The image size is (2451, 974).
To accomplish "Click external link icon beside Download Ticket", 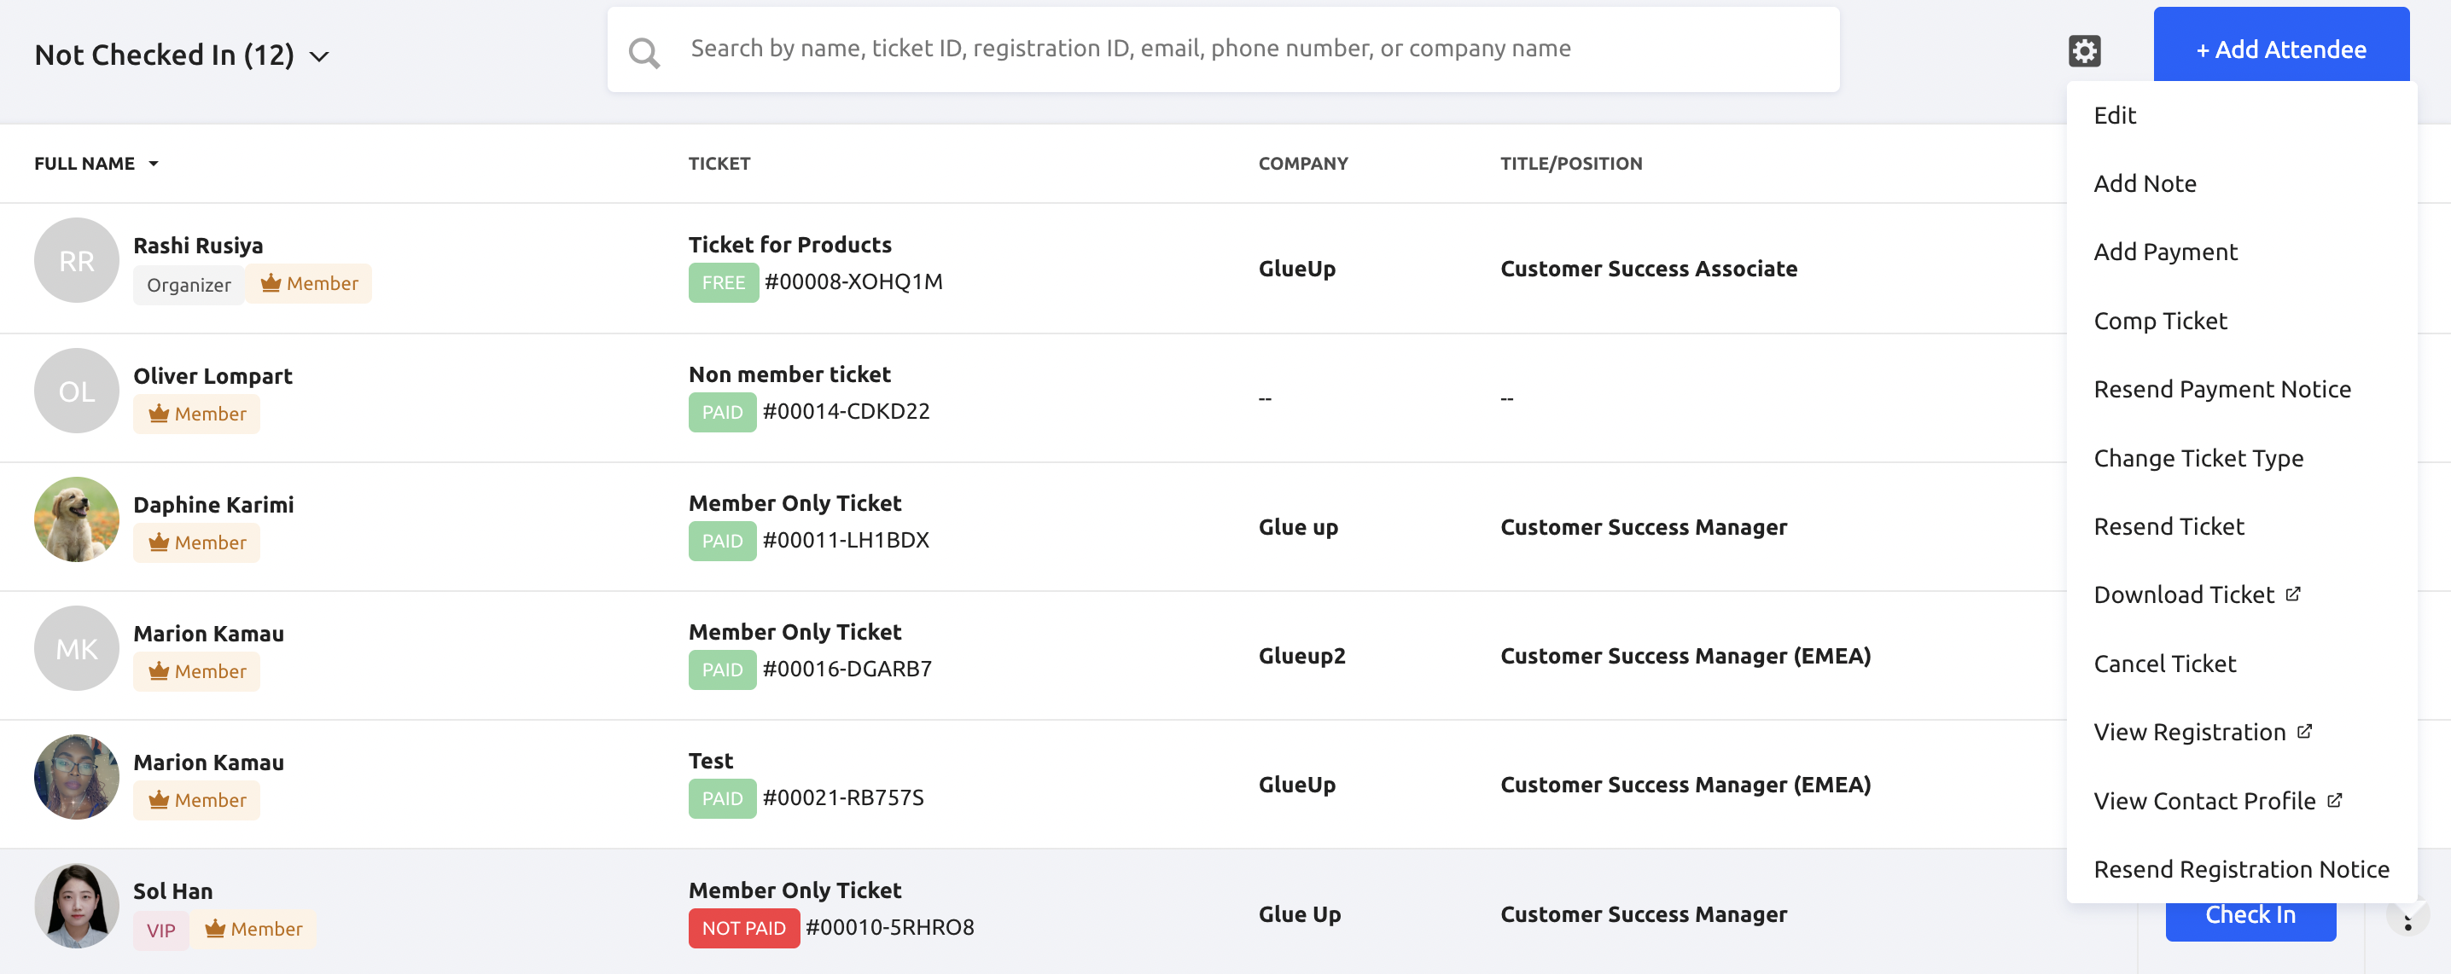I will point(2293,594).
